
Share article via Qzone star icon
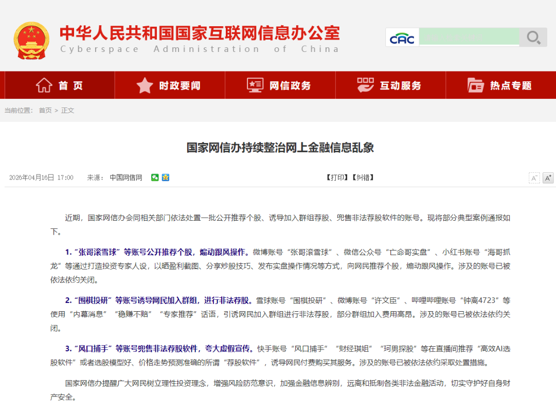[165, 177]
